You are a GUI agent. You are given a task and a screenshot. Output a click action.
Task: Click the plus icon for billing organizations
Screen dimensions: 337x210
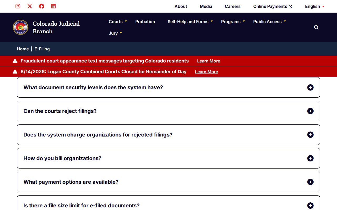click(x=310, y=158)
